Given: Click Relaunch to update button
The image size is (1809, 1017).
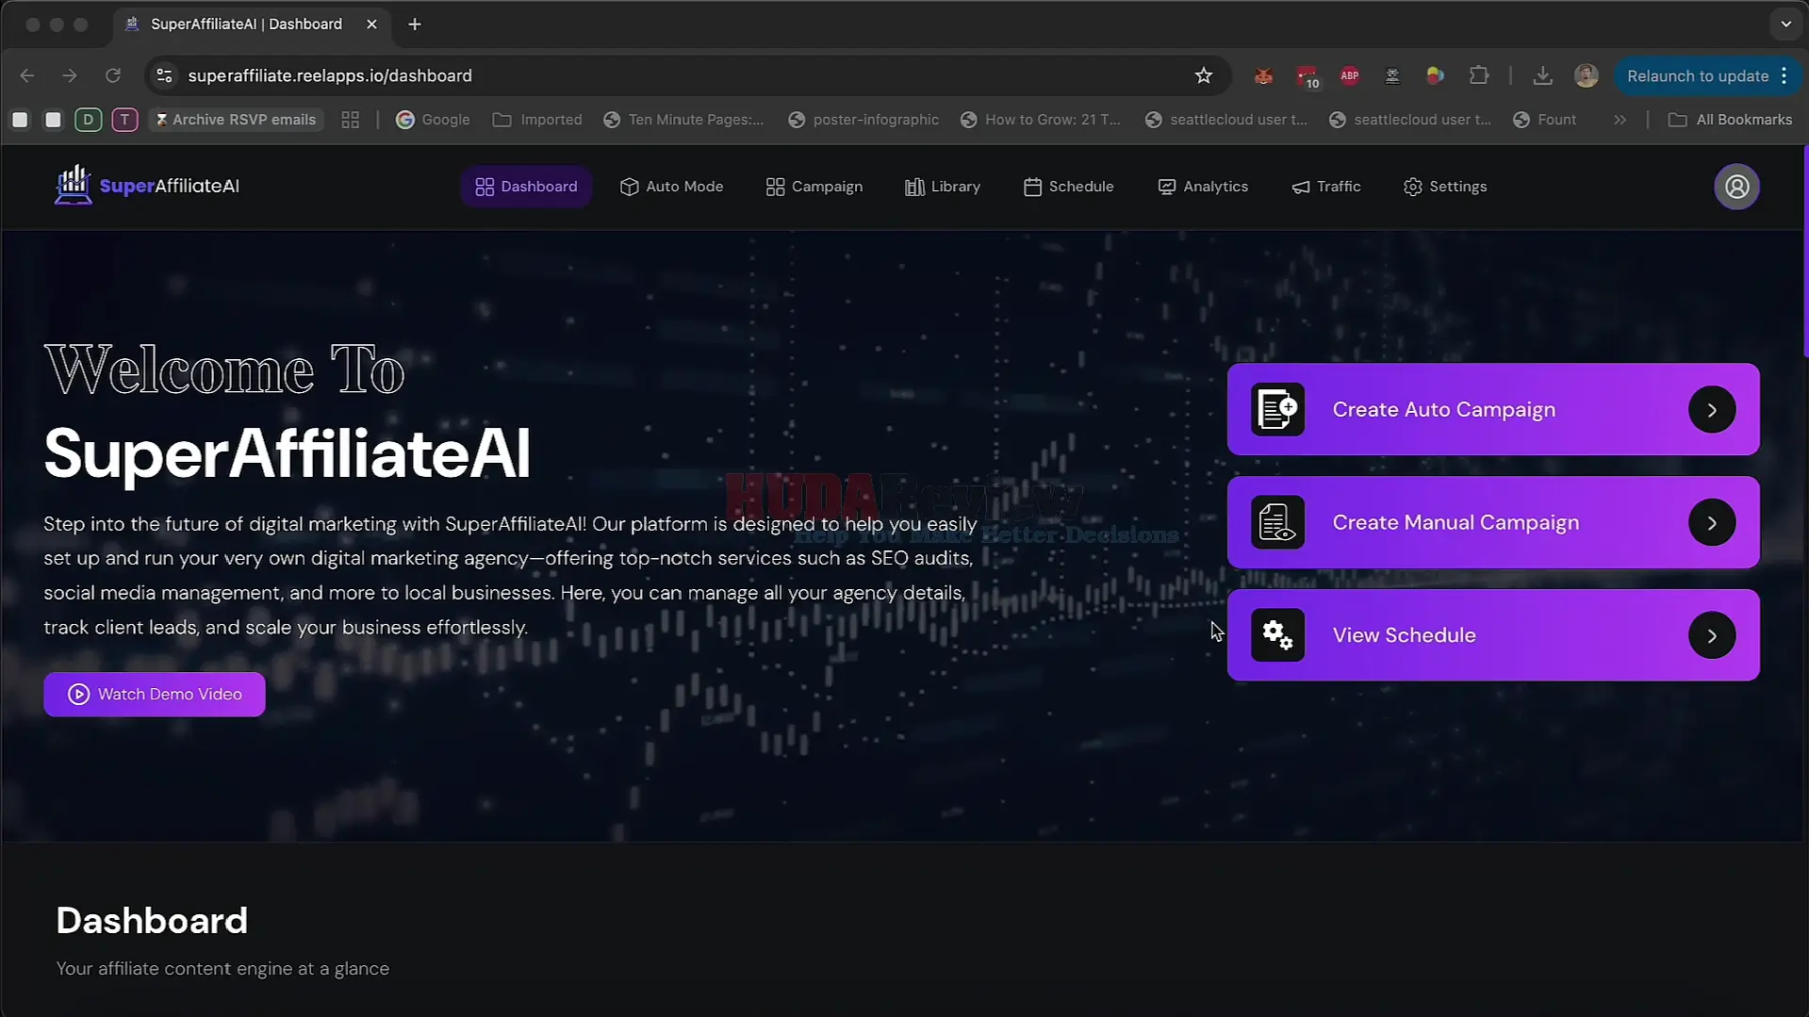Looking at the screenshot, I should [1707, 75].
